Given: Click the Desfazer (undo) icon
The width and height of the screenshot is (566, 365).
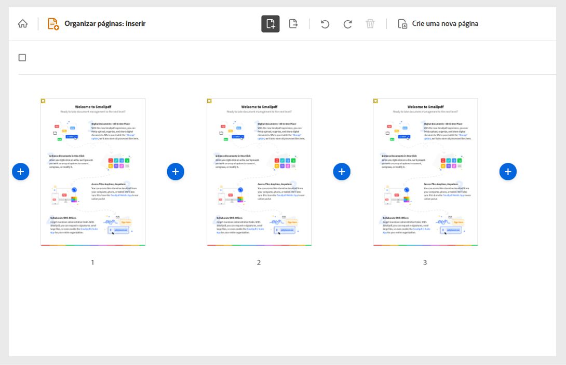Looking at the screenshot, I should [x=325, y=23].
